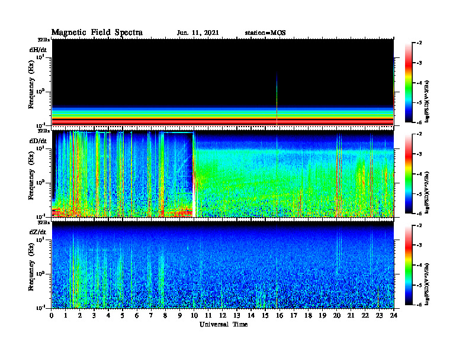
Task: Click the date "Jun. 11, 2021"
Action: pos(198,33)
